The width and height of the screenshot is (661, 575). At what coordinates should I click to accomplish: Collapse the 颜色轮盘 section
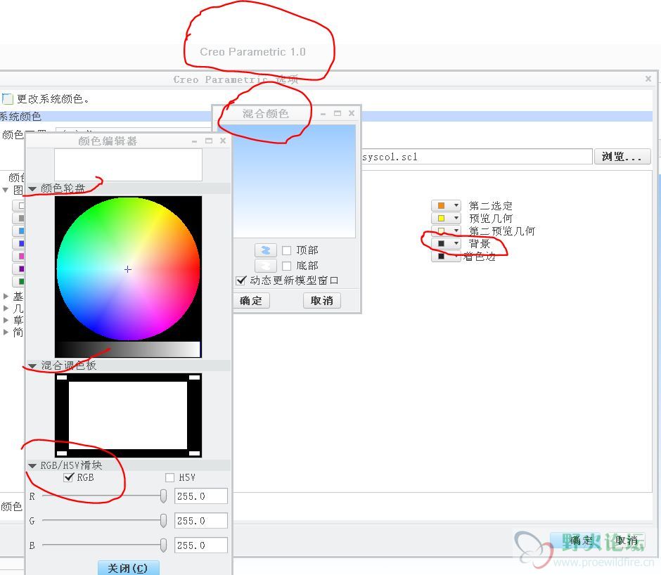coord(32,189)
